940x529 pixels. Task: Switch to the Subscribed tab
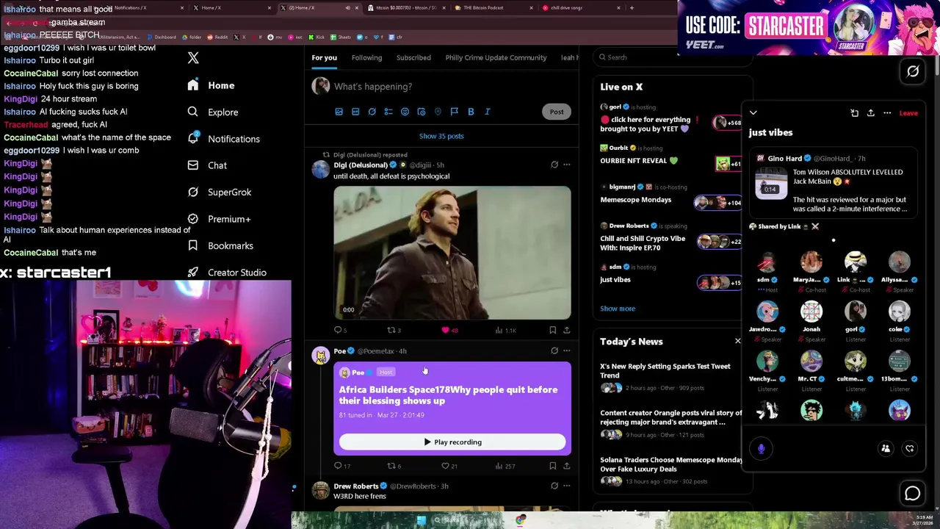(413, 57)
